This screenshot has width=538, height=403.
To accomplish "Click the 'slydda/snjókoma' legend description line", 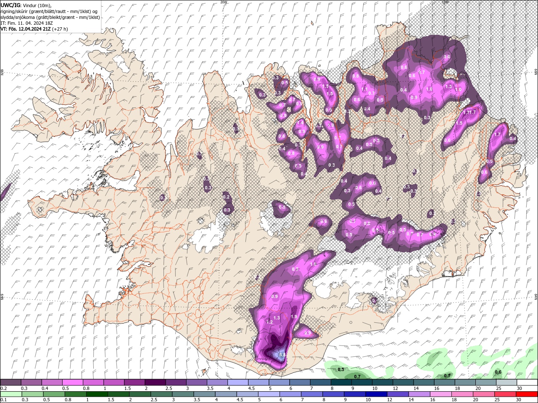I will point(50,17).
